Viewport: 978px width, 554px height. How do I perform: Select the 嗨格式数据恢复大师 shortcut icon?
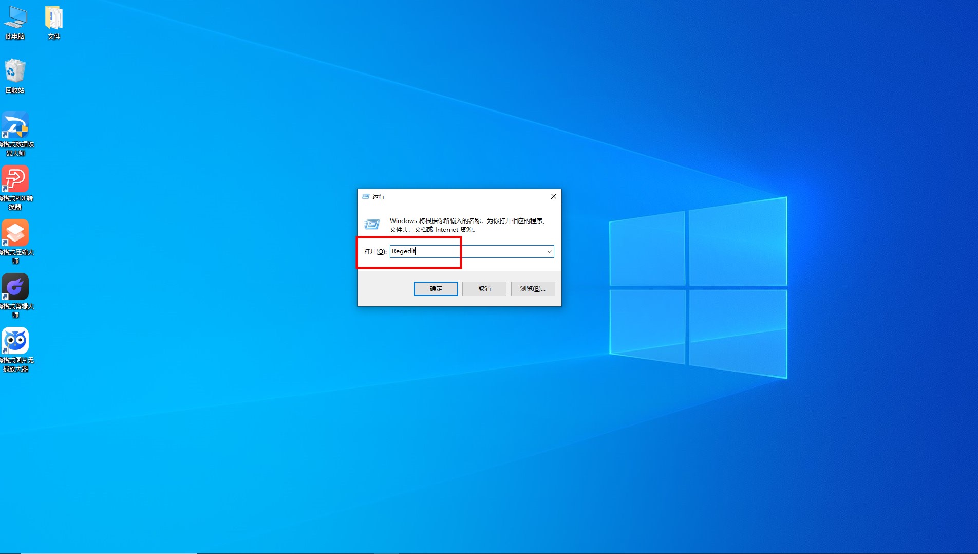pos(15,126)
